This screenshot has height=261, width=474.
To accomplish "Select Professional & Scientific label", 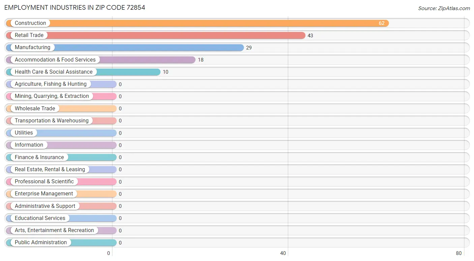I will pyautogui.click(x=44, y=182).
